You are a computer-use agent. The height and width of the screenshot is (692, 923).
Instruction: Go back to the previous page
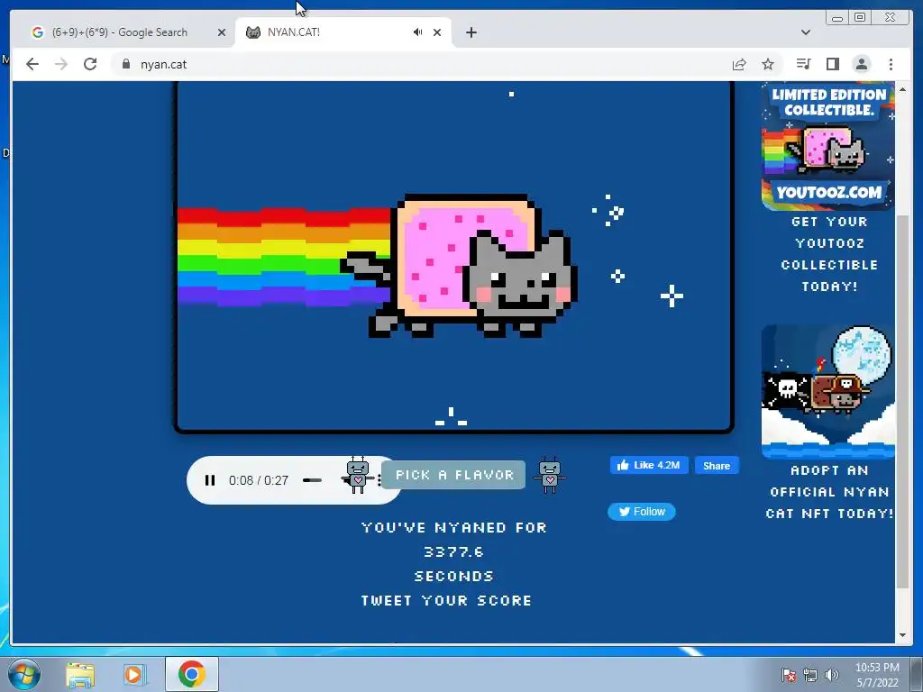coord(32,64)
